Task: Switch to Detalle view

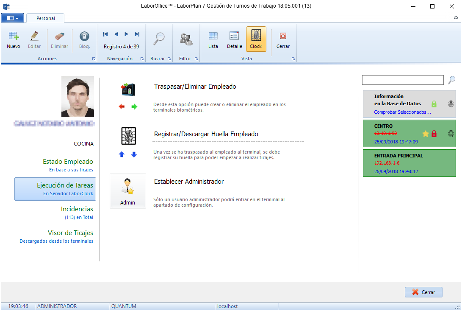Action: 234,36
